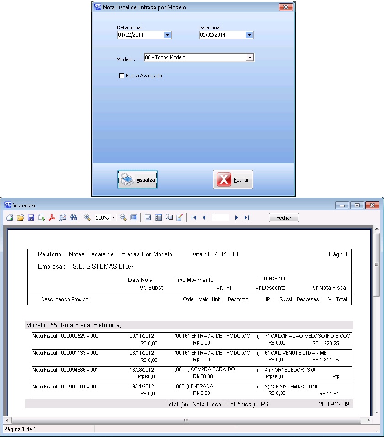Export report to PDF

click(x=52, y=218)
